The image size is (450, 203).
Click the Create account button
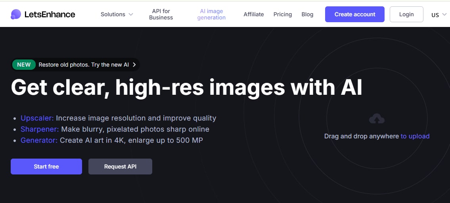(355, 14)
